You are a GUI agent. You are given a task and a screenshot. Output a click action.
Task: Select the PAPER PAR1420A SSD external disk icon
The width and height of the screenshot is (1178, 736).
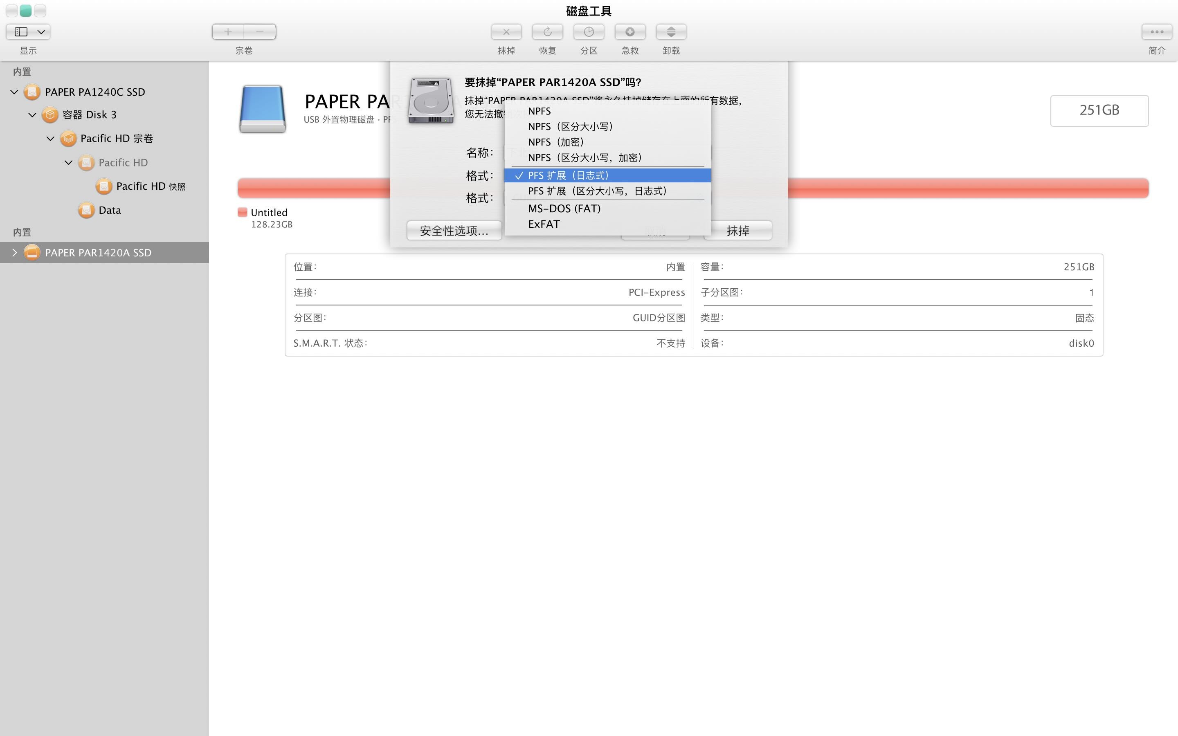click(32, 252)
